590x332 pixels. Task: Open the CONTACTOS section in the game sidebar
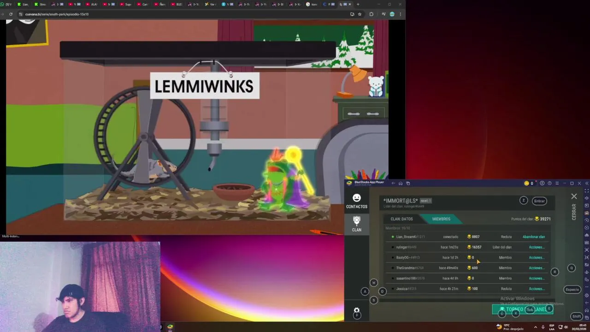coord(357,202)
